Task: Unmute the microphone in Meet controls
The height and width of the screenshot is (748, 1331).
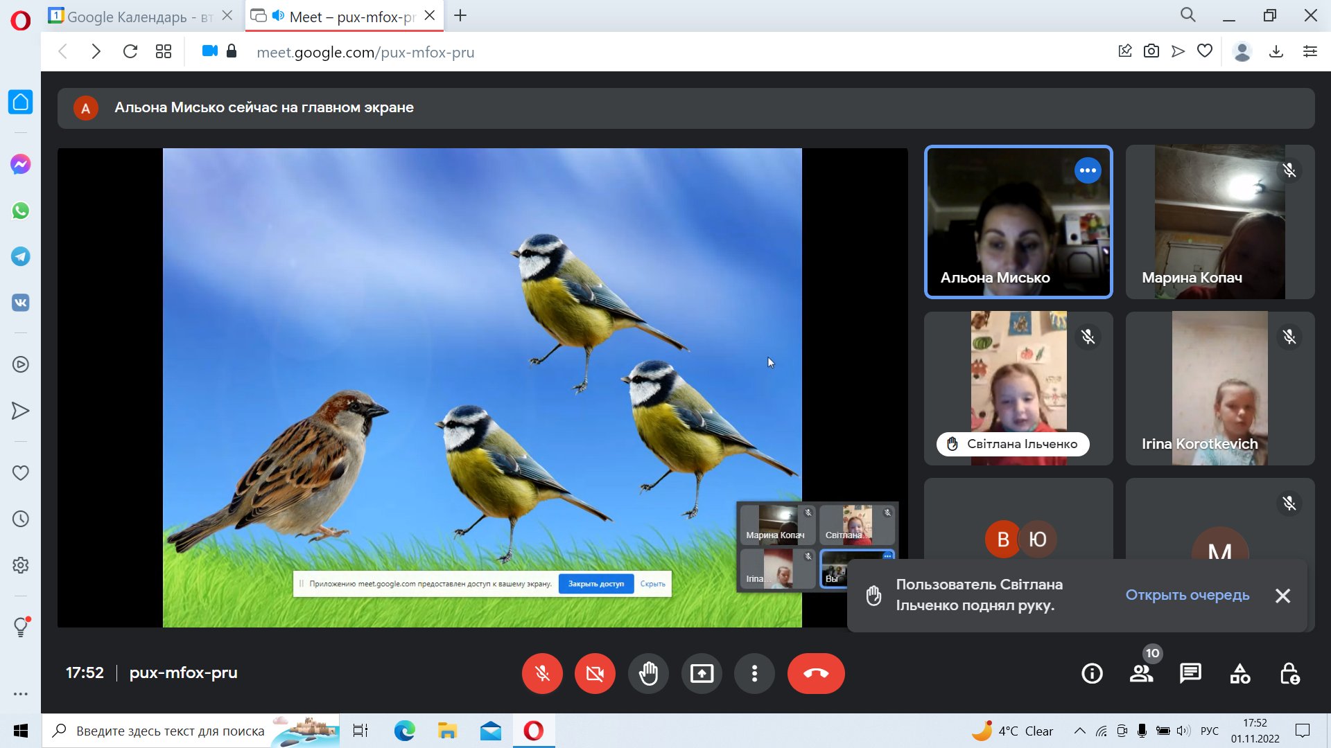Action: tap(542, 673)
